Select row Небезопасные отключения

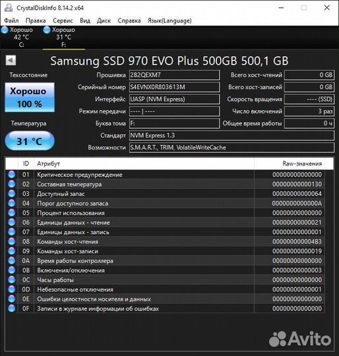[x=165, y=289]
